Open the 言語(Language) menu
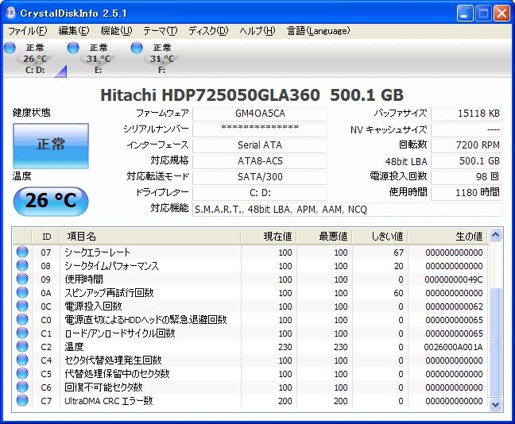The height and width of the screenshot is (424, 515). [317, 31]
